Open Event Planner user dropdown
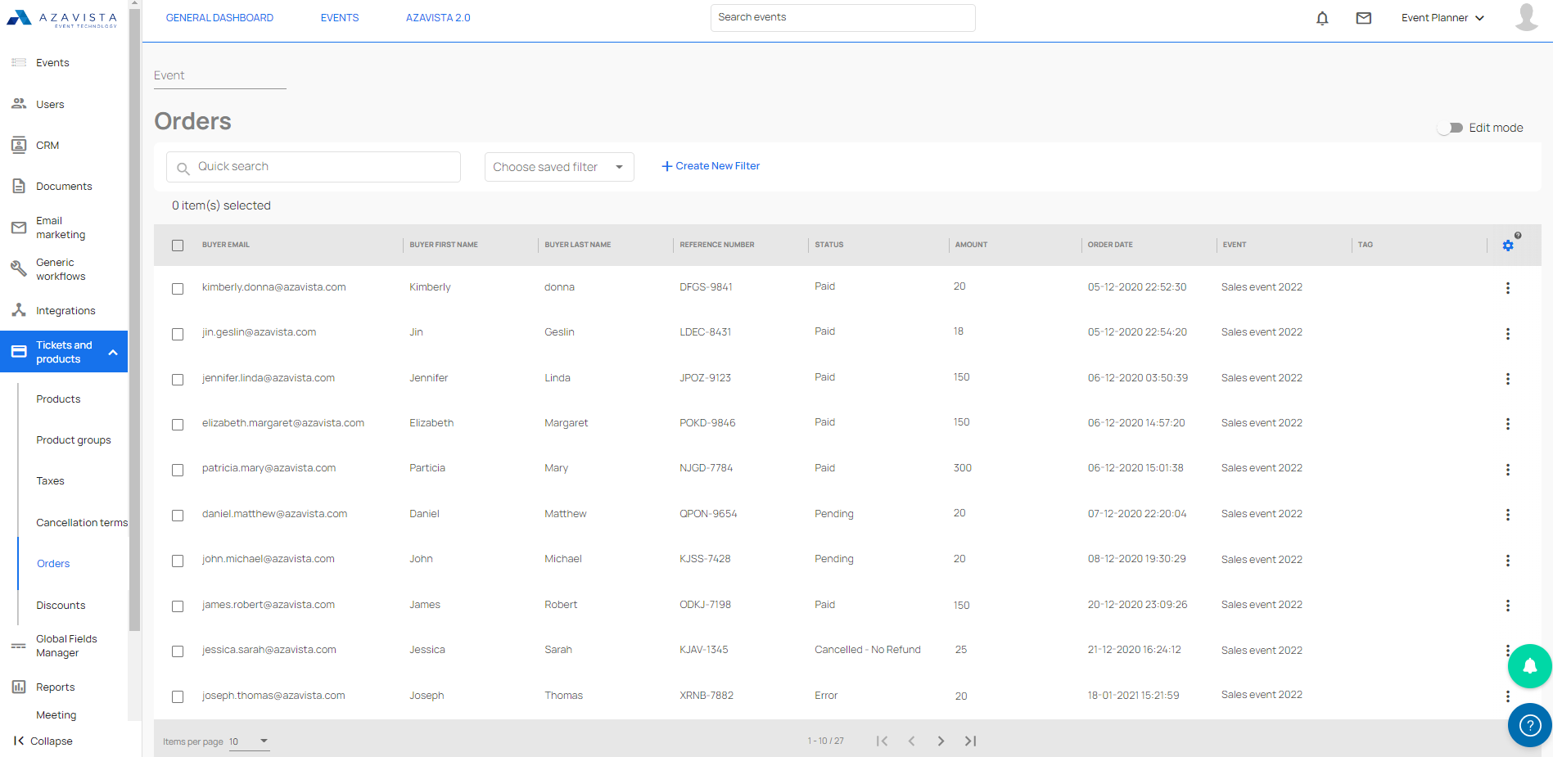The image size is (1553, 757). [1442, 18]
